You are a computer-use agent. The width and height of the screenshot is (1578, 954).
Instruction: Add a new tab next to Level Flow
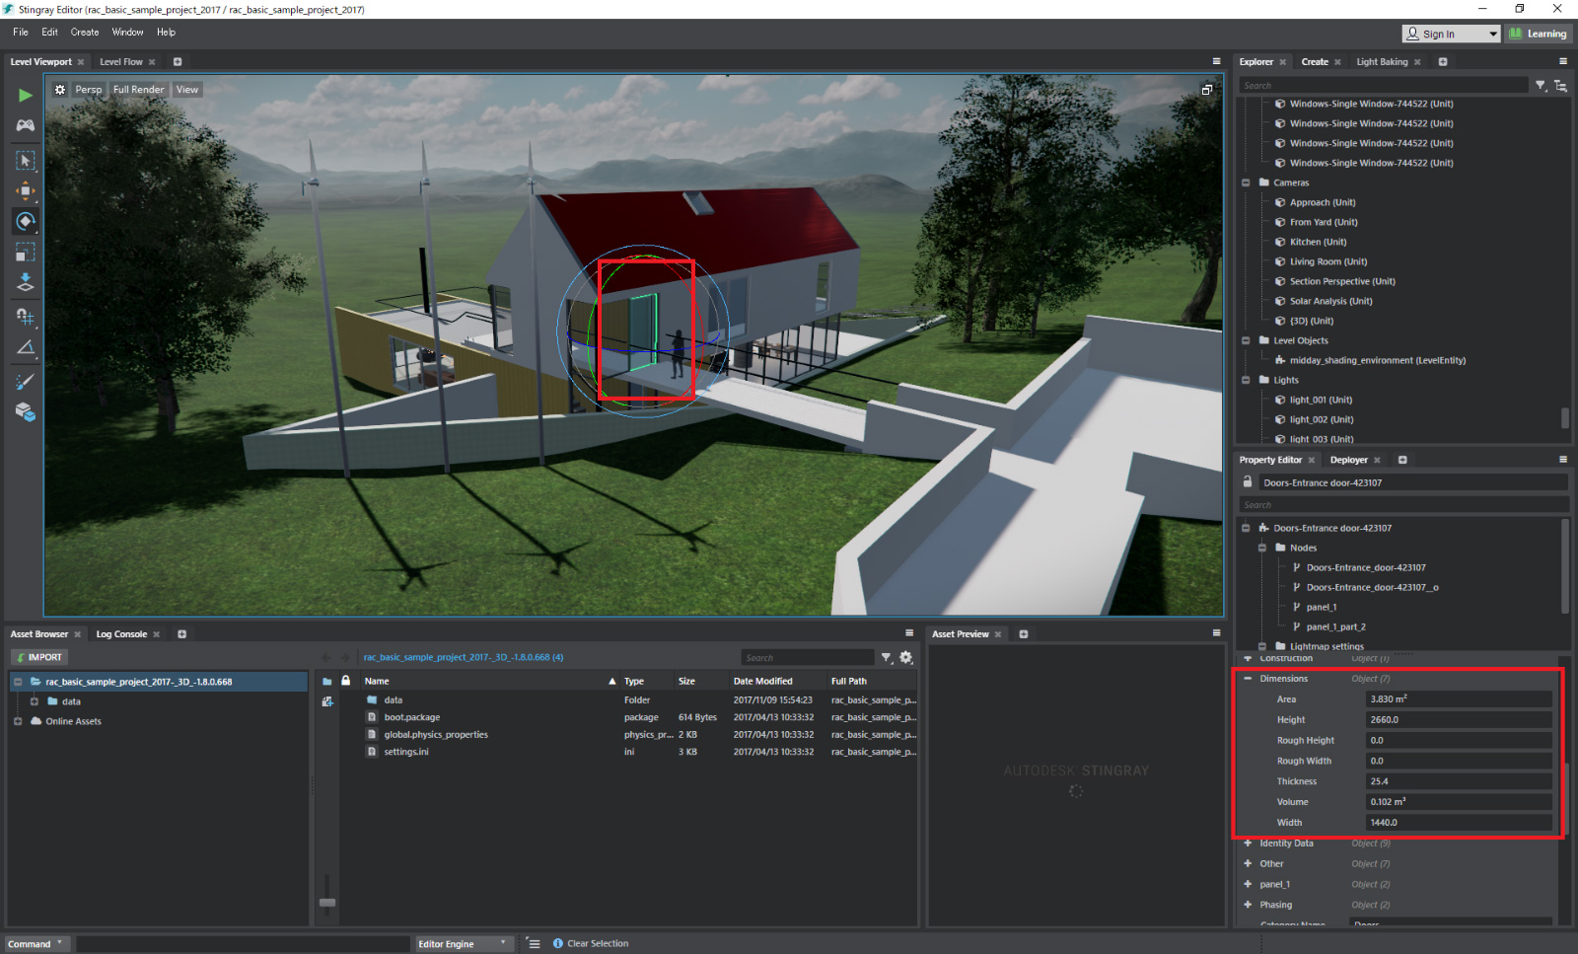[x=178, y=61]
